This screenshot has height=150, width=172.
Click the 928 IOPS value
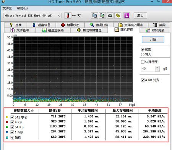(x=58, y=121)
